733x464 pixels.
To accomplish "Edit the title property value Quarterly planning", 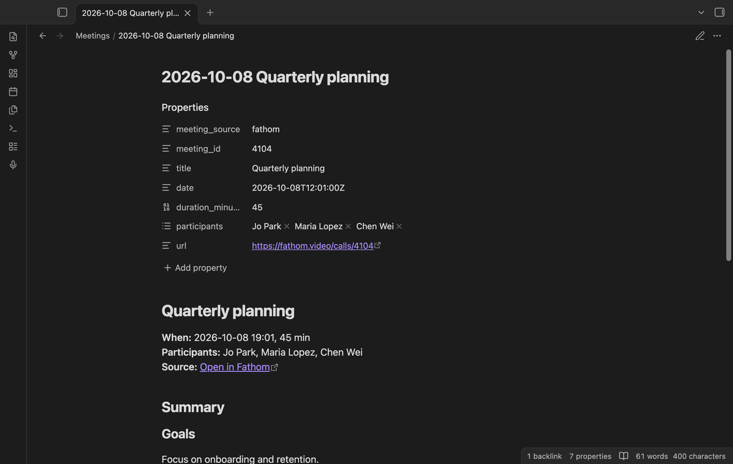I will 288,169.
